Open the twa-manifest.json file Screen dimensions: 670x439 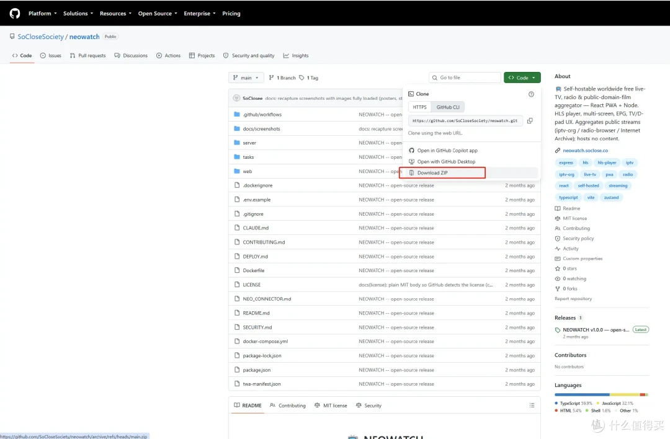click(262, 384)
